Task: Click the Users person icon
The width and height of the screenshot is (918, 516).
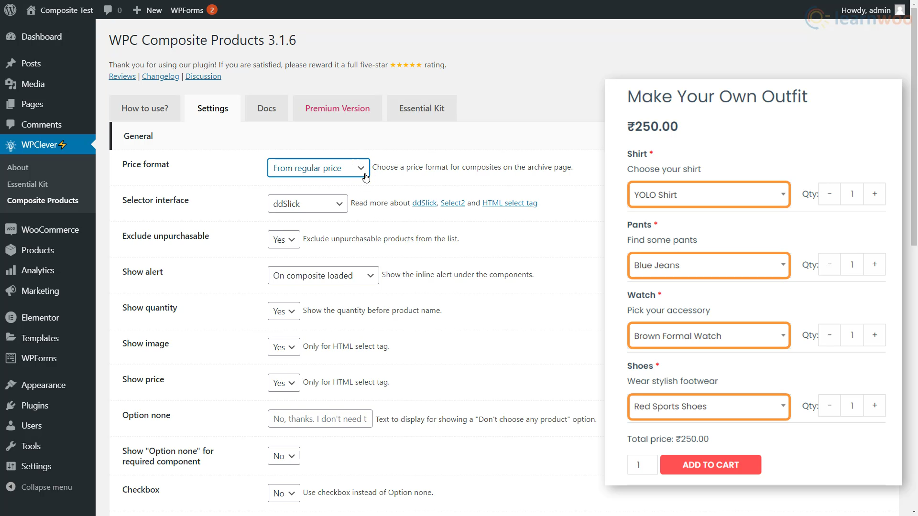Action: pos(11,426)
